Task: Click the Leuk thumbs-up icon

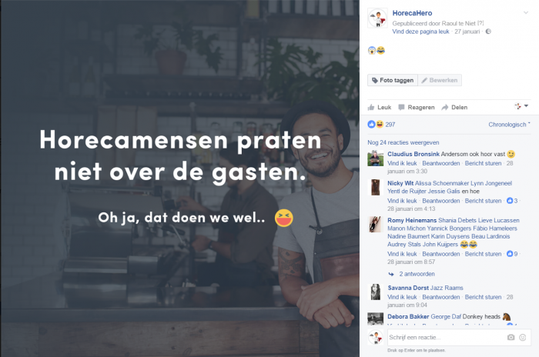Action: click(371, 107)
